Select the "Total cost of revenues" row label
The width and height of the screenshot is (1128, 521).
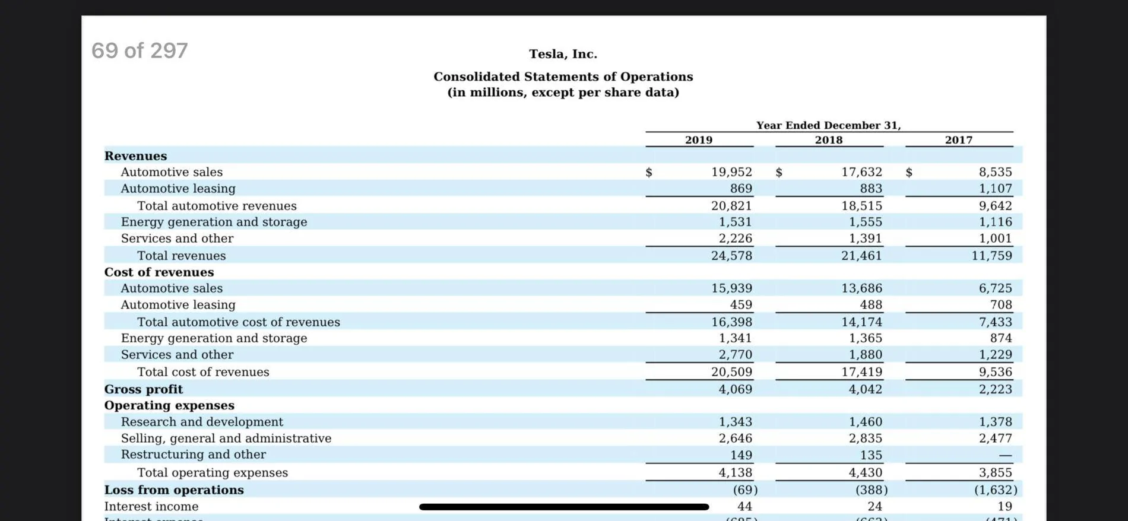point(203,372)
